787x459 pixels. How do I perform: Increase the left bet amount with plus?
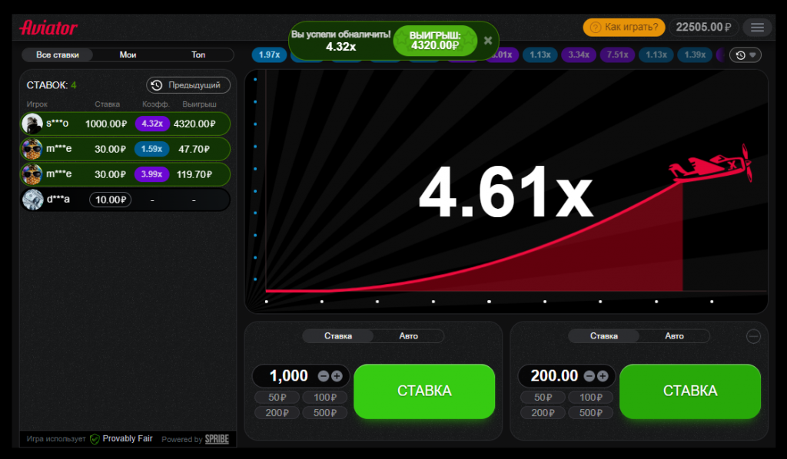click(337, 376)
